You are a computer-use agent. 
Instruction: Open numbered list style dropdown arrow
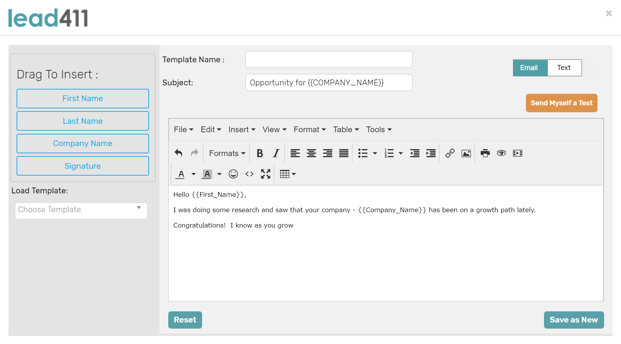pos(401,153)
